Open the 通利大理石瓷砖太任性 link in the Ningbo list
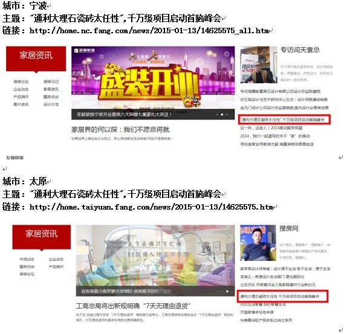 pos(282,120)
